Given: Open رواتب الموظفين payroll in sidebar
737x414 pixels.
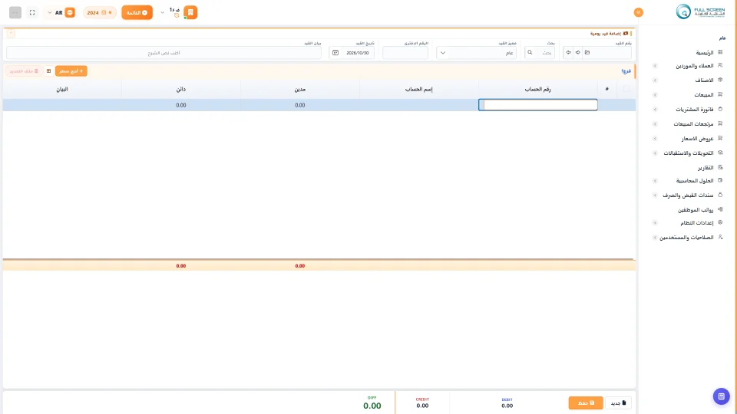Looking at the screenshot, I should pyautogui.click(x=696, y=210).
